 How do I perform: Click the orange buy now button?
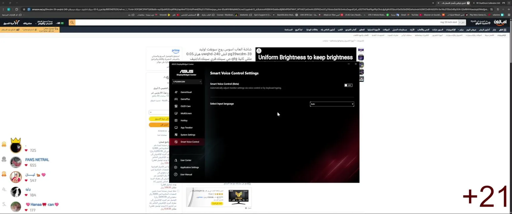159,125
